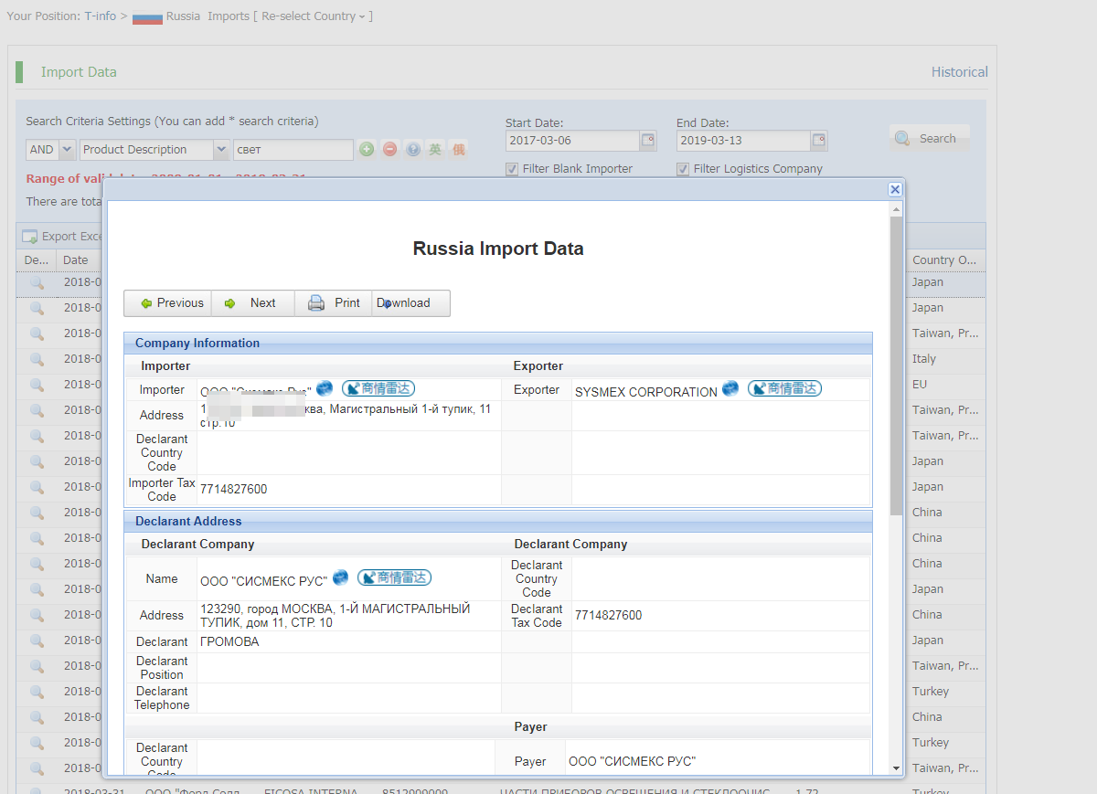Click the Previous record button
This screenshot has height=794, width=1097.
pyautogui.click(x=169, y=303)
